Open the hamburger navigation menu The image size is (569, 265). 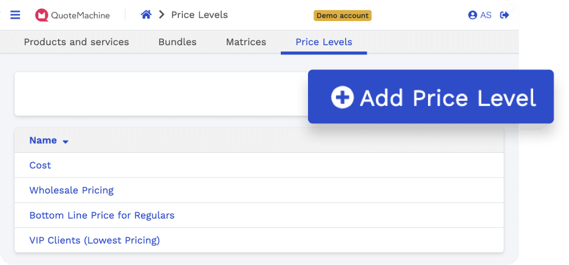pos(15,15)
